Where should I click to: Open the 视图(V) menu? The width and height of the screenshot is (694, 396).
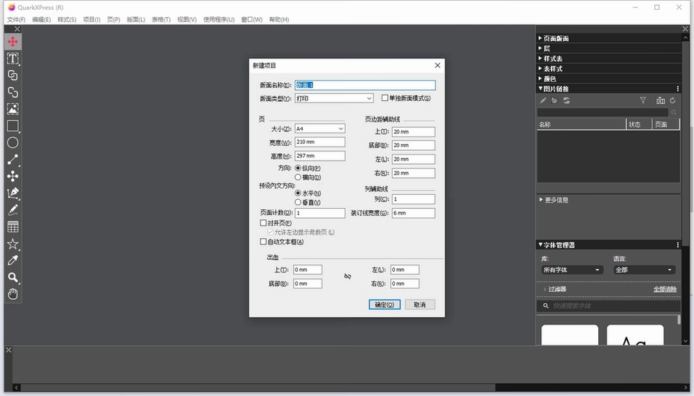(187, 20)
